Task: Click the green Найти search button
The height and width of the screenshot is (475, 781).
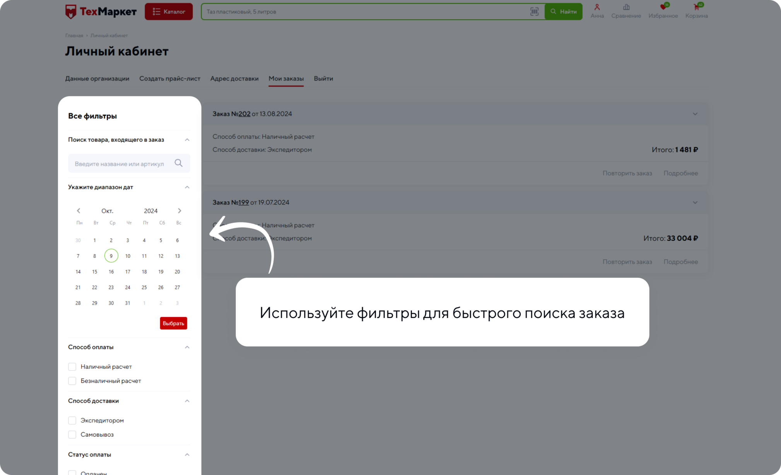Action: click(x=564, y=12)
